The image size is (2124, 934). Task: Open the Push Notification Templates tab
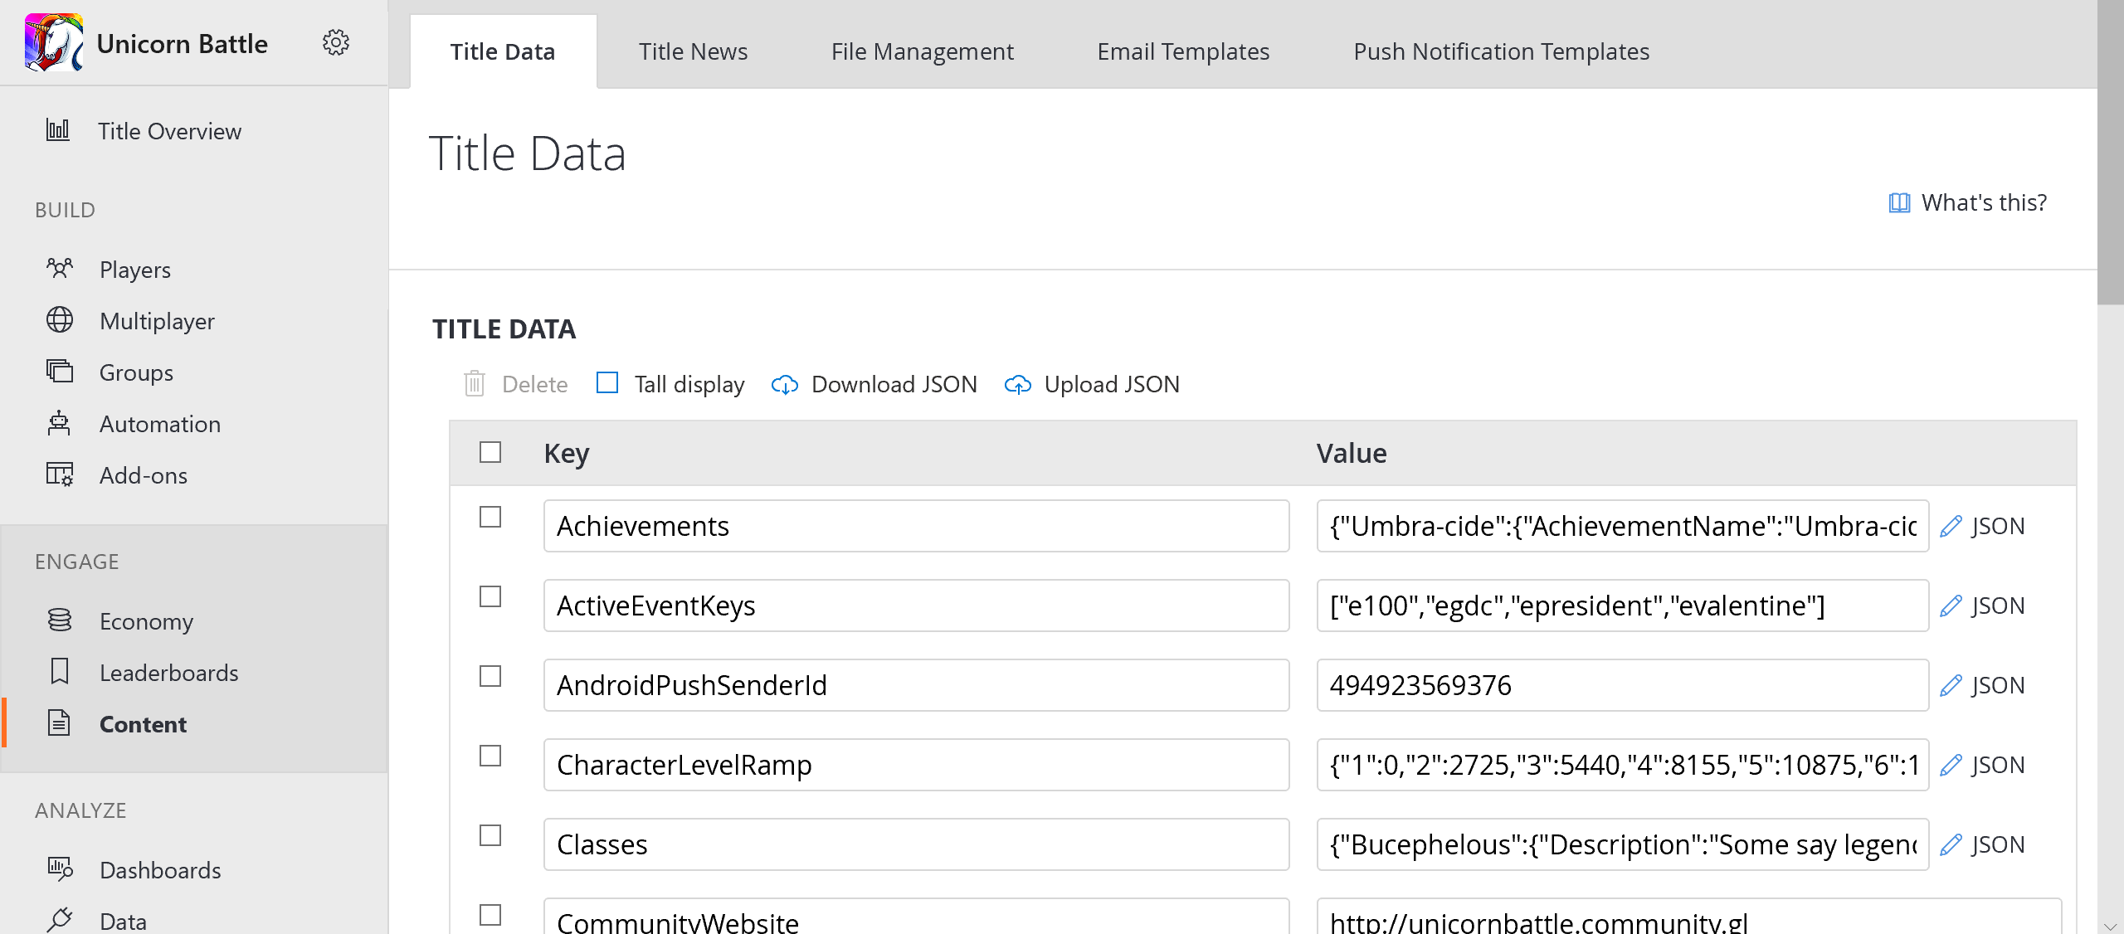click(1503, 51)
